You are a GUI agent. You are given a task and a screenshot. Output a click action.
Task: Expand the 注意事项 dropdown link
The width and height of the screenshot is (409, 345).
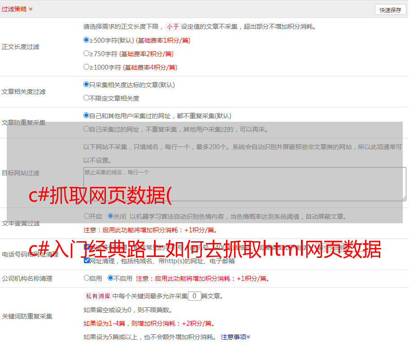click(x=235, y=336)
